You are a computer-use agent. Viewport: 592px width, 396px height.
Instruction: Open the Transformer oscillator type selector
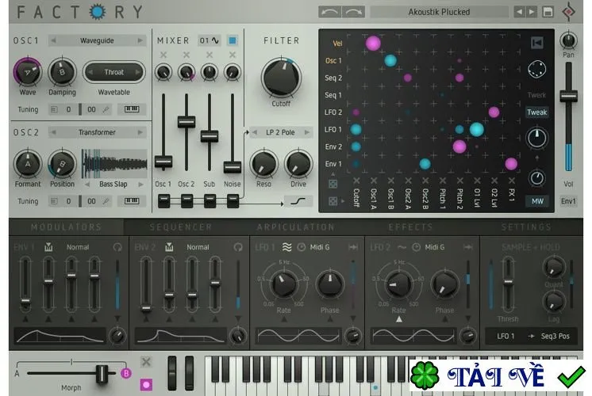[97, 132]
